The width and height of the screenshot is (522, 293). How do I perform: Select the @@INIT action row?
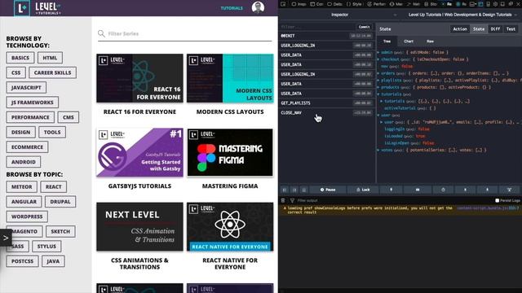click(x=326, y=36)
